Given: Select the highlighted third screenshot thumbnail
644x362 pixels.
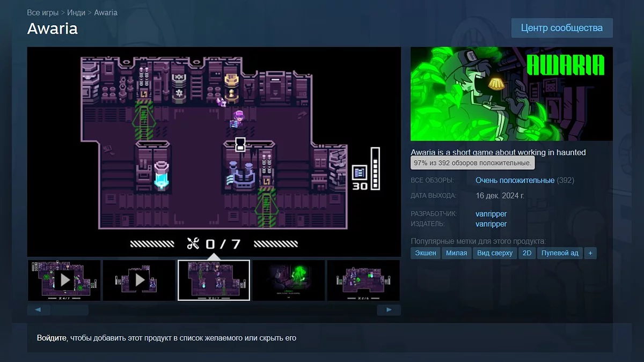Looking at the screenshot, I should pyautogui.click(x=214, y=280).
